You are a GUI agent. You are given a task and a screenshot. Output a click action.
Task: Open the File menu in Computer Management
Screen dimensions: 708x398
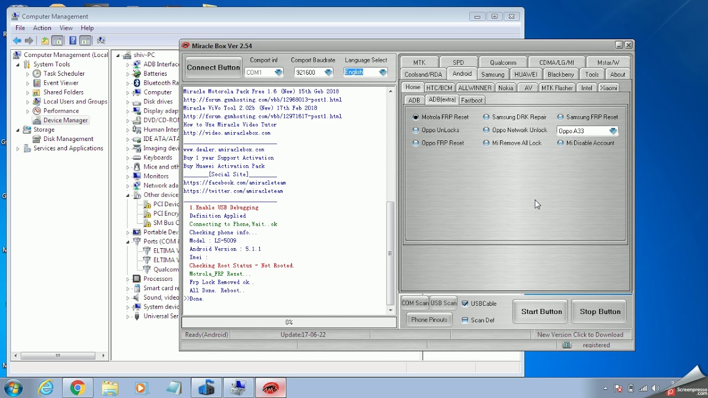(20, 28)
